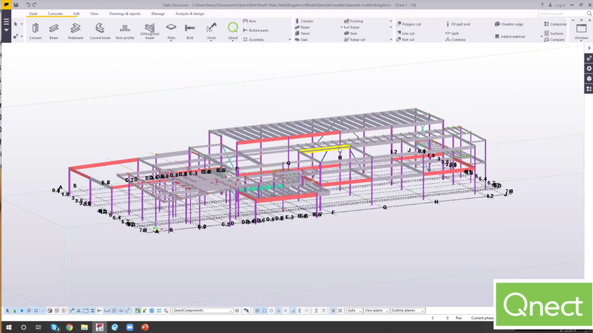Switch to the Steel tab
593x333 pixels.
[33, 14]
